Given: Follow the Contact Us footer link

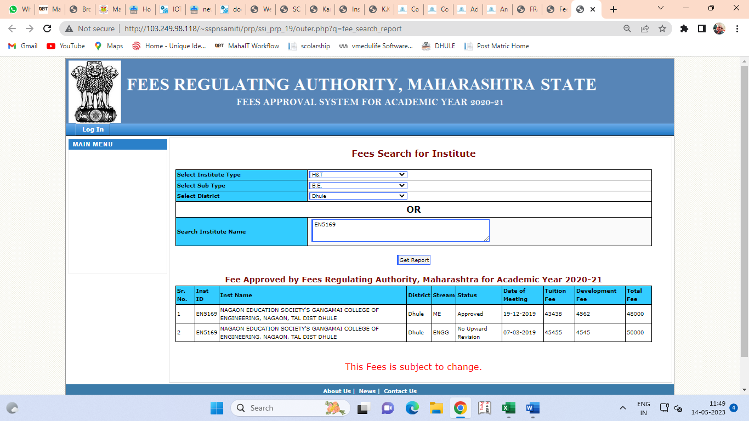Looking at the screenshot, I should coord(400,391).
